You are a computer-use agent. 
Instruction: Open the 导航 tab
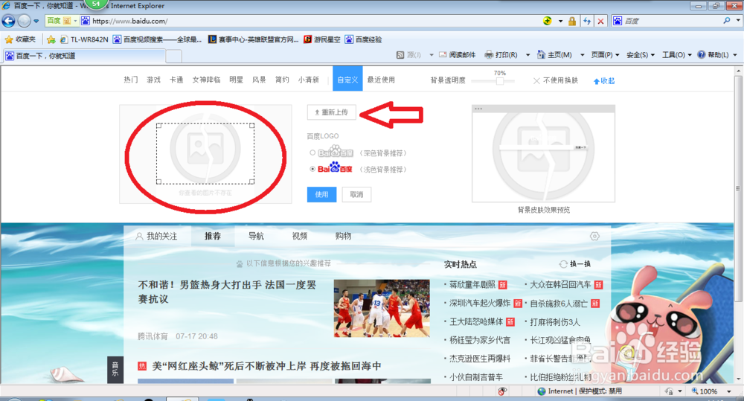[256, 236]
